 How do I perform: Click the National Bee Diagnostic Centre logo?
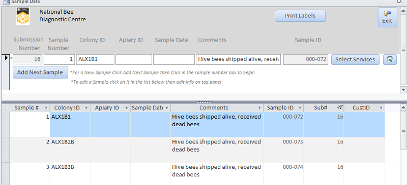[x=23, y=16]
